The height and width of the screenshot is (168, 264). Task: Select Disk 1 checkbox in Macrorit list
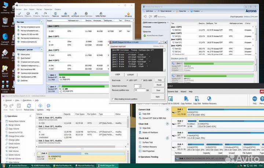37,126
